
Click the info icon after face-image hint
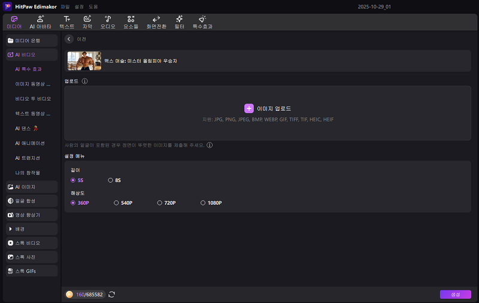pyautogui.click(x=210, y=145)
